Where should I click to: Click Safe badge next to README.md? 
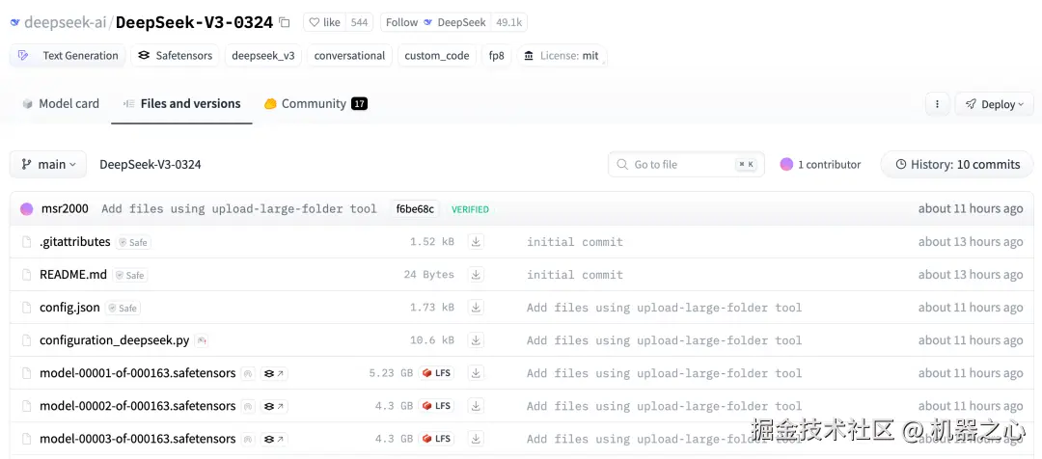[x=129, y=275]
